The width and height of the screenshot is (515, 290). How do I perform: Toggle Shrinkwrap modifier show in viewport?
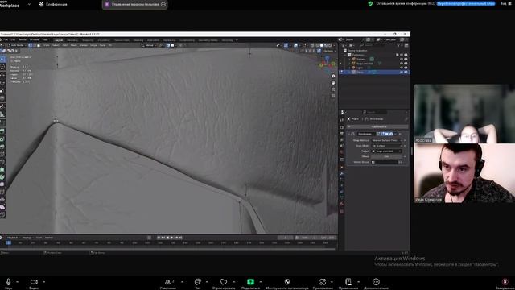(x=387, y=134)
